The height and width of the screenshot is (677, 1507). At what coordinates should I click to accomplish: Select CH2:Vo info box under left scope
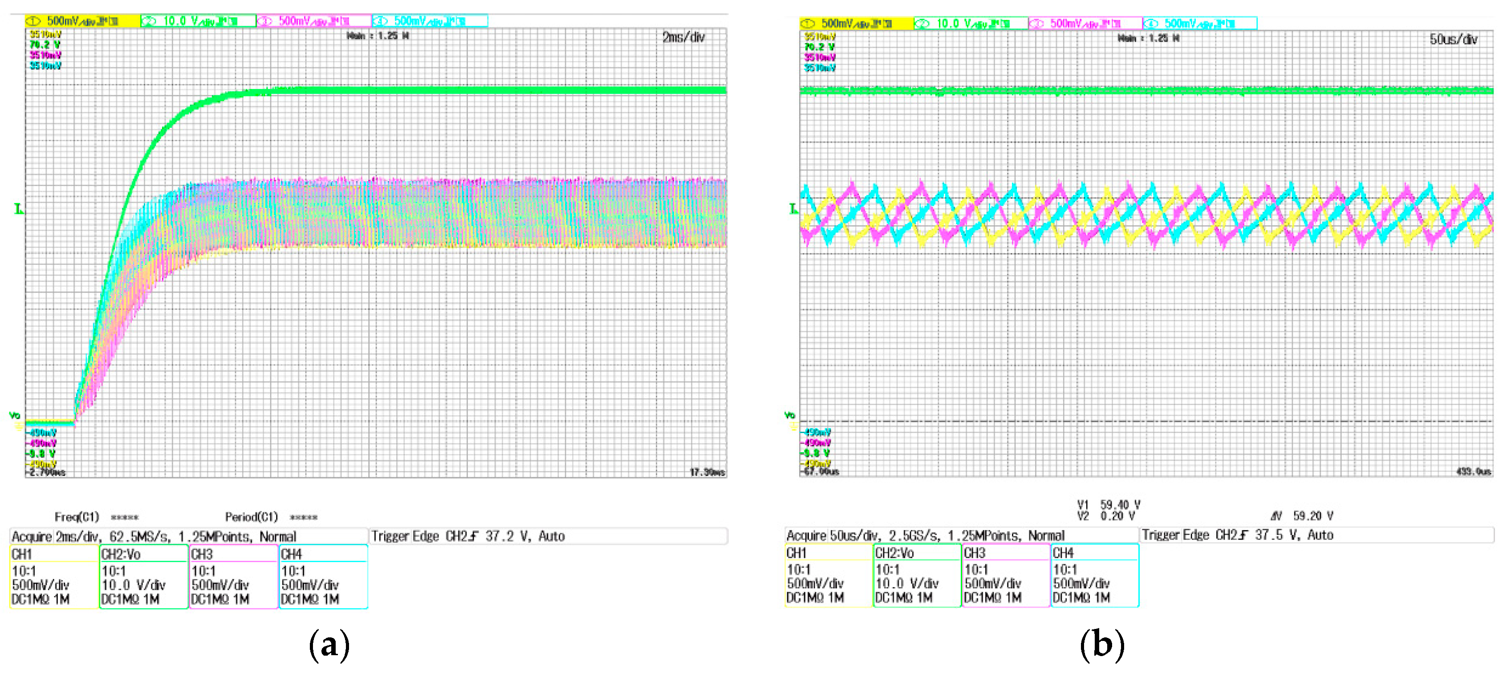pos(144,576)
